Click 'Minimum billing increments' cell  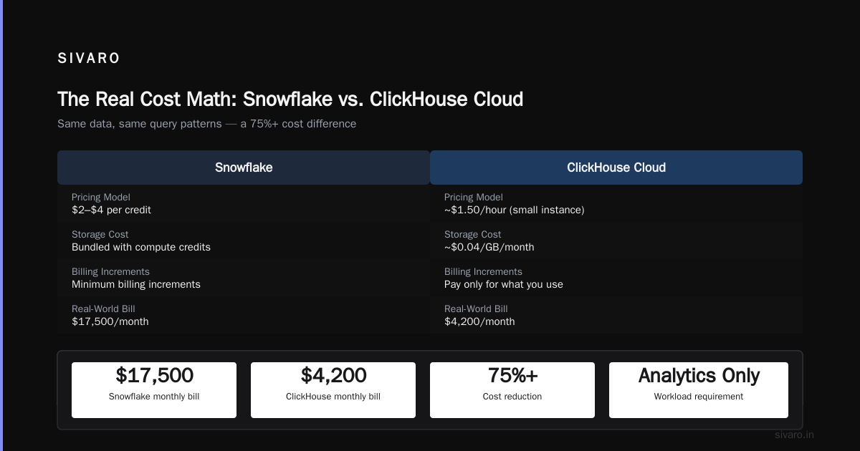tap(136, 285)
